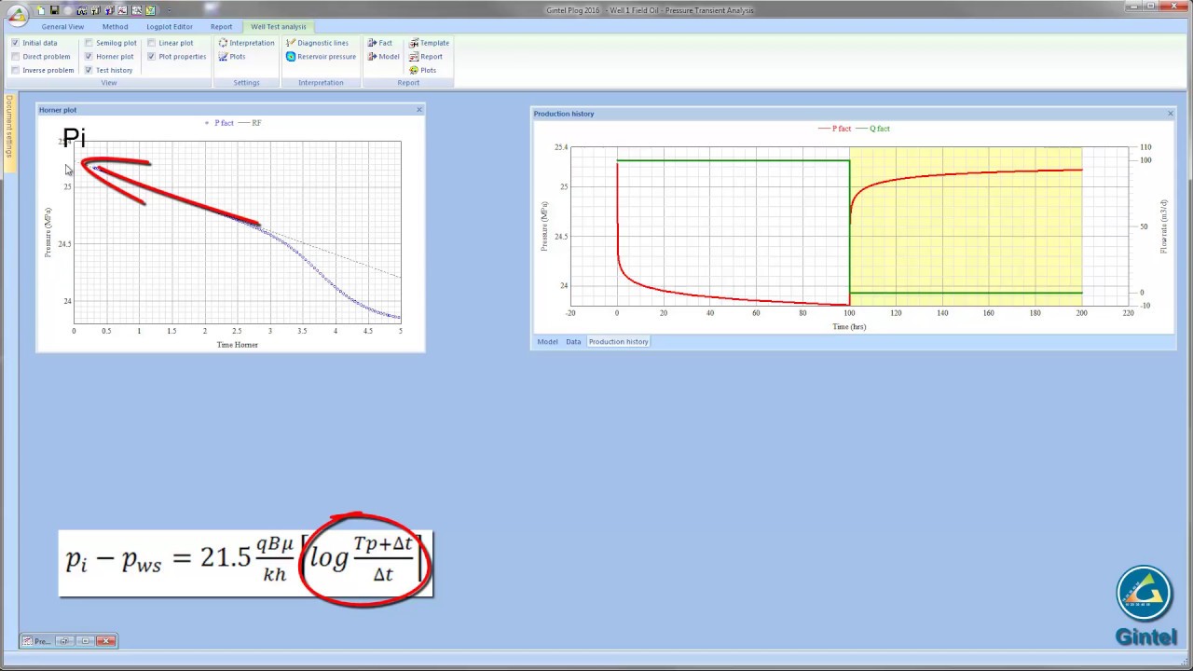Switch to the Model tab under Production history
The height and width of the screenshot is (671, 1193).
click(x=547, y=342)
